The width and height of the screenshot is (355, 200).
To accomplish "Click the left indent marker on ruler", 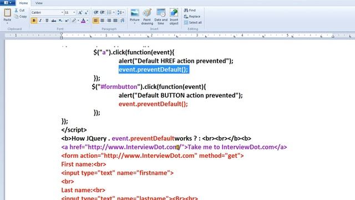I will [x=62, y=36].
